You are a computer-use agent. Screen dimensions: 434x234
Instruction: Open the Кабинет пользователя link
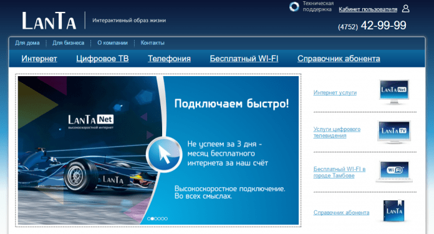(x=368, y=9)
